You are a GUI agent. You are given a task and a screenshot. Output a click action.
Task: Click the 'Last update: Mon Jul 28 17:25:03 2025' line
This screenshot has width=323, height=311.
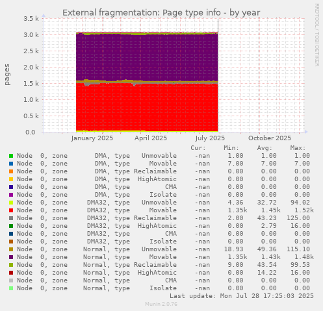point(242,296)
